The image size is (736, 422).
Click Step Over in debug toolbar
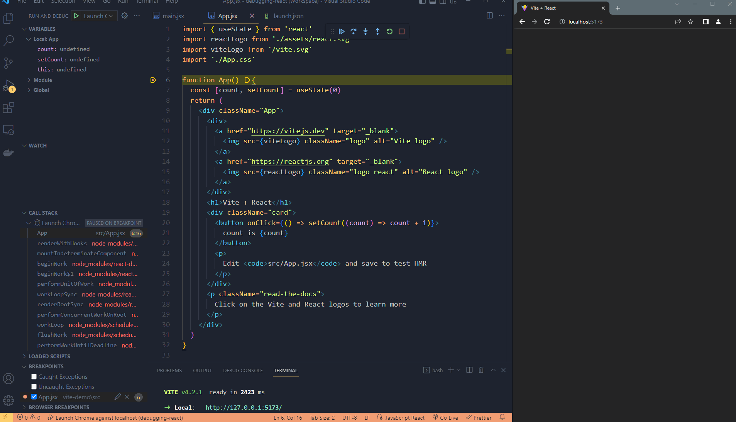(354, 31)
